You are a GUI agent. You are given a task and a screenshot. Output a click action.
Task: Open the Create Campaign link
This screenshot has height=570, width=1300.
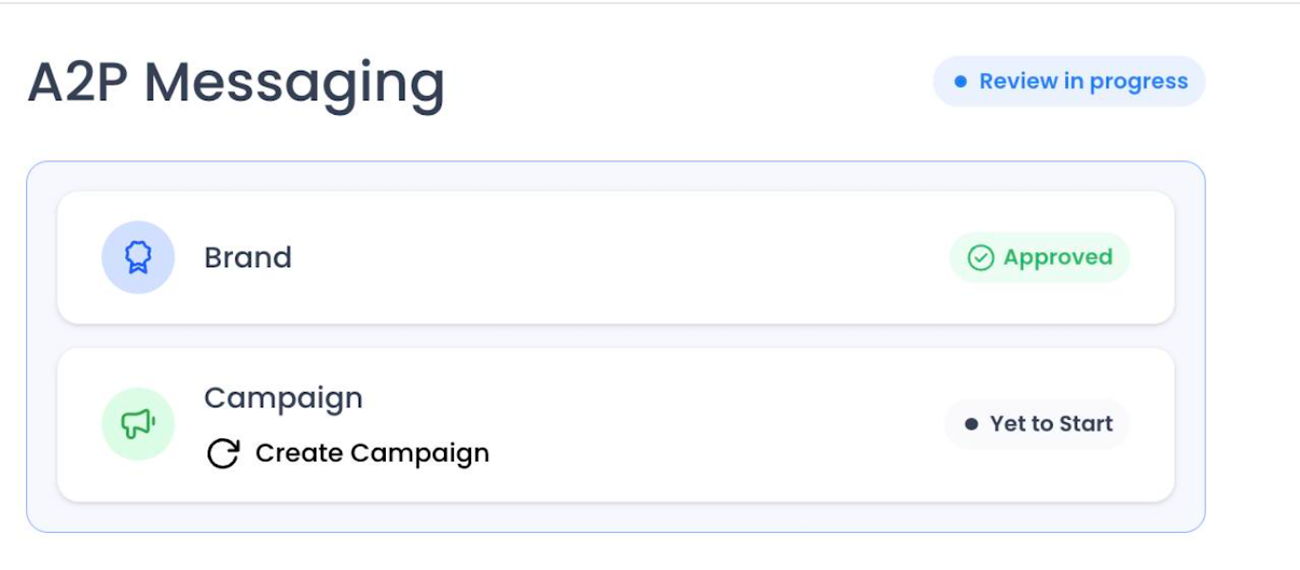point(348,454)
